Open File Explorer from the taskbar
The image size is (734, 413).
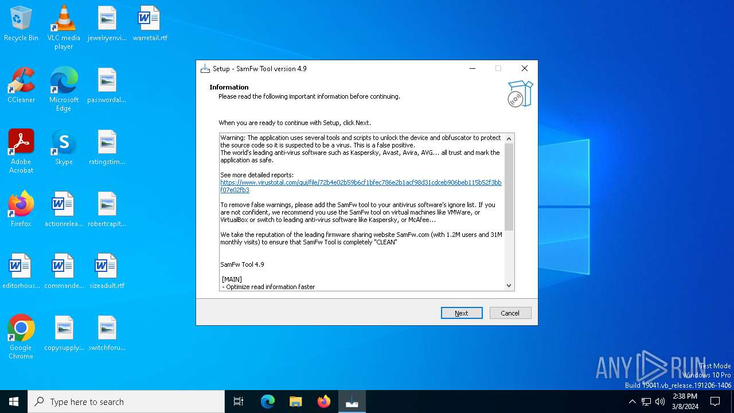pyautogui.click(x=295, y=402)
